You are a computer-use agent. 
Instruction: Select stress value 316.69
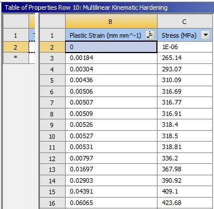pyautogui.click(x=185, y=91)
